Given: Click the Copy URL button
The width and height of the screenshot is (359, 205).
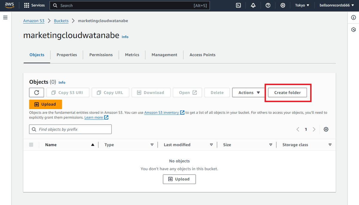Looking at the screenshot, I should [x=110, y=93].
